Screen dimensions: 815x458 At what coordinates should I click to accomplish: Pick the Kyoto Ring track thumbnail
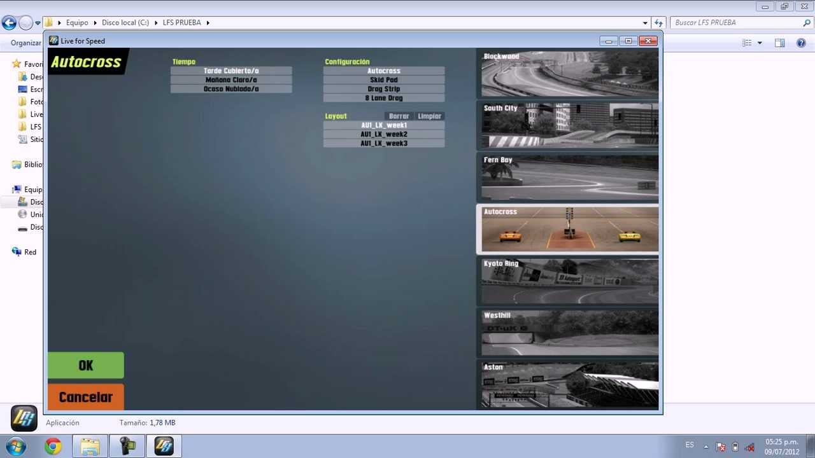point(569,281)
